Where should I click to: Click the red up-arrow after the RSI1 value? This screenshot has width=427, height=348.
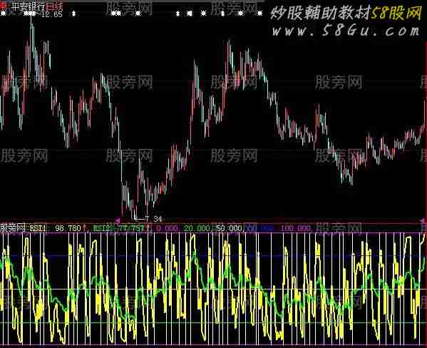click(85, 227)
